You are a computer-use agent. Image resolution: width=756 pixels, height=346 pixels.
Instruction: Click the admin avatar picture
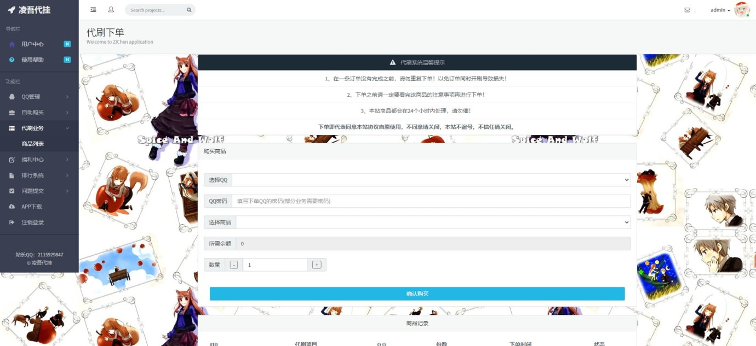click(742, 10)
